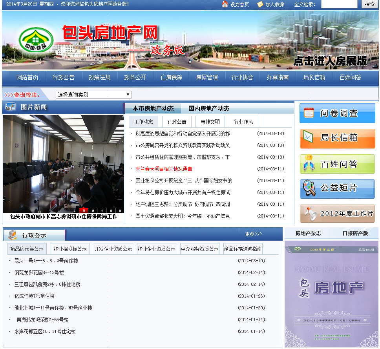Click the home icon beside 设为首页

click(x=225, y=4)
